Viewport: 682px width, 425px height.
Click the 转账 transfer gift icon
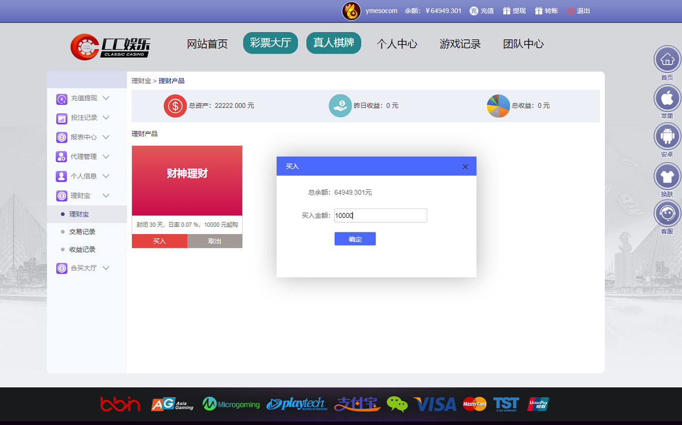538,10
